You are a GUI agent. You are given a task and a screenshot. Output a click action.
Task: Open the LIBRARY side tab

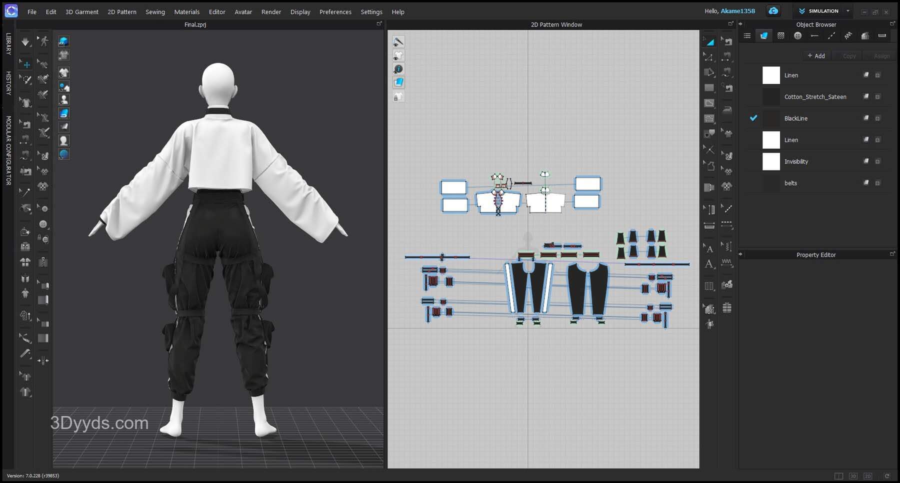(8, 43)
